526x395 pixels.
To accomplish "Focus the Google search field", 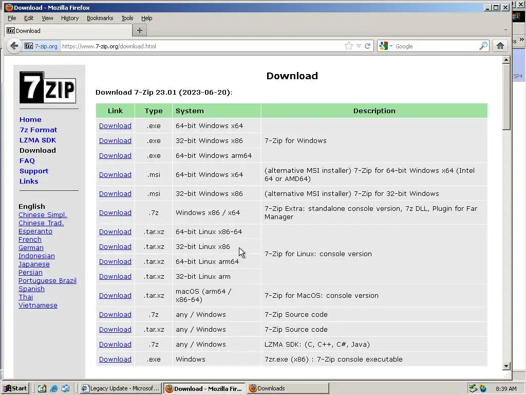I will pyautogui.click(x=436, y=46).
